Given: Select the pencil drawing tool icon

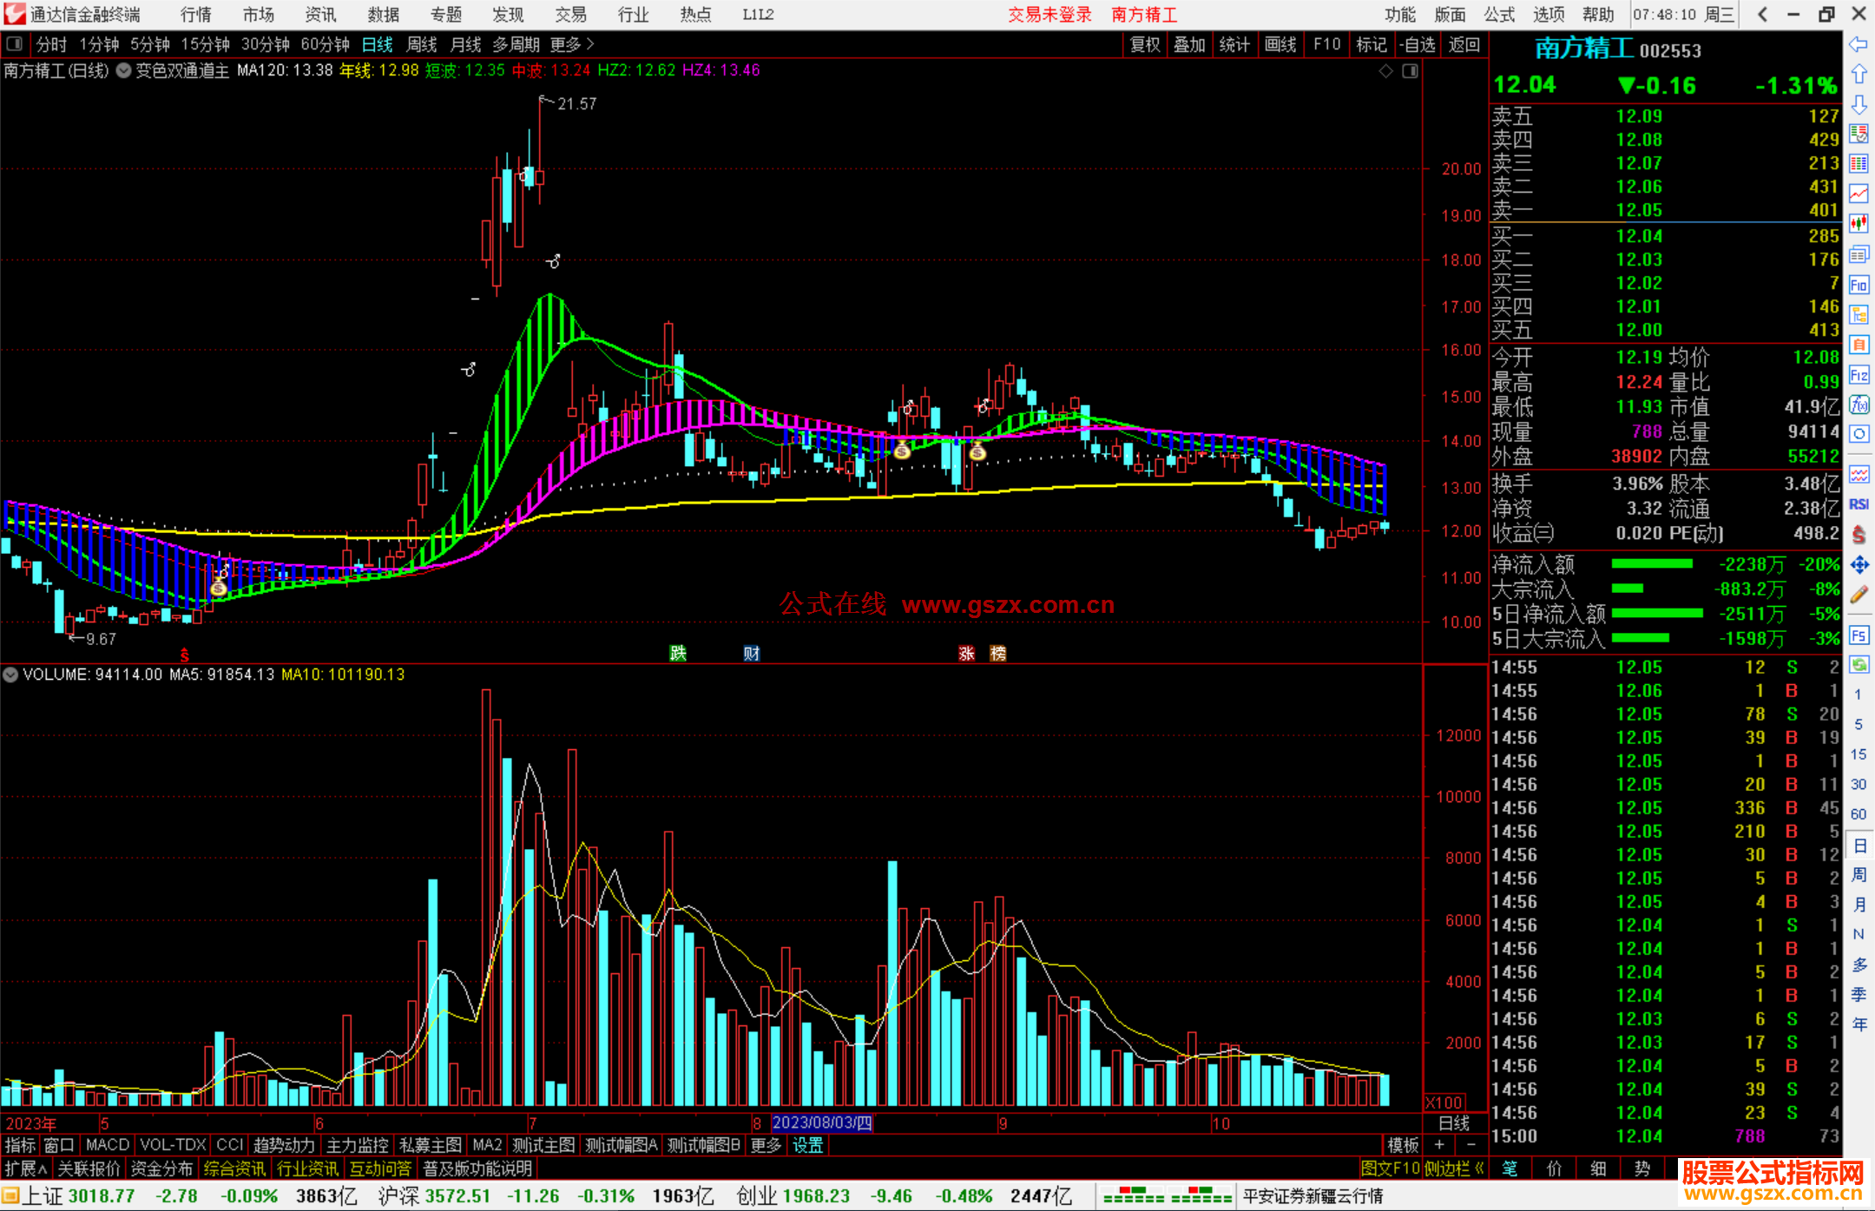Looking at the screenshot, I should [1859, 596].
